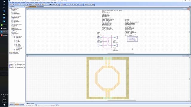Image resolution: width=191 pixels, height=107 pixels.
Task: Switch to the second Transformer document tab
Action: pos(40,7)
